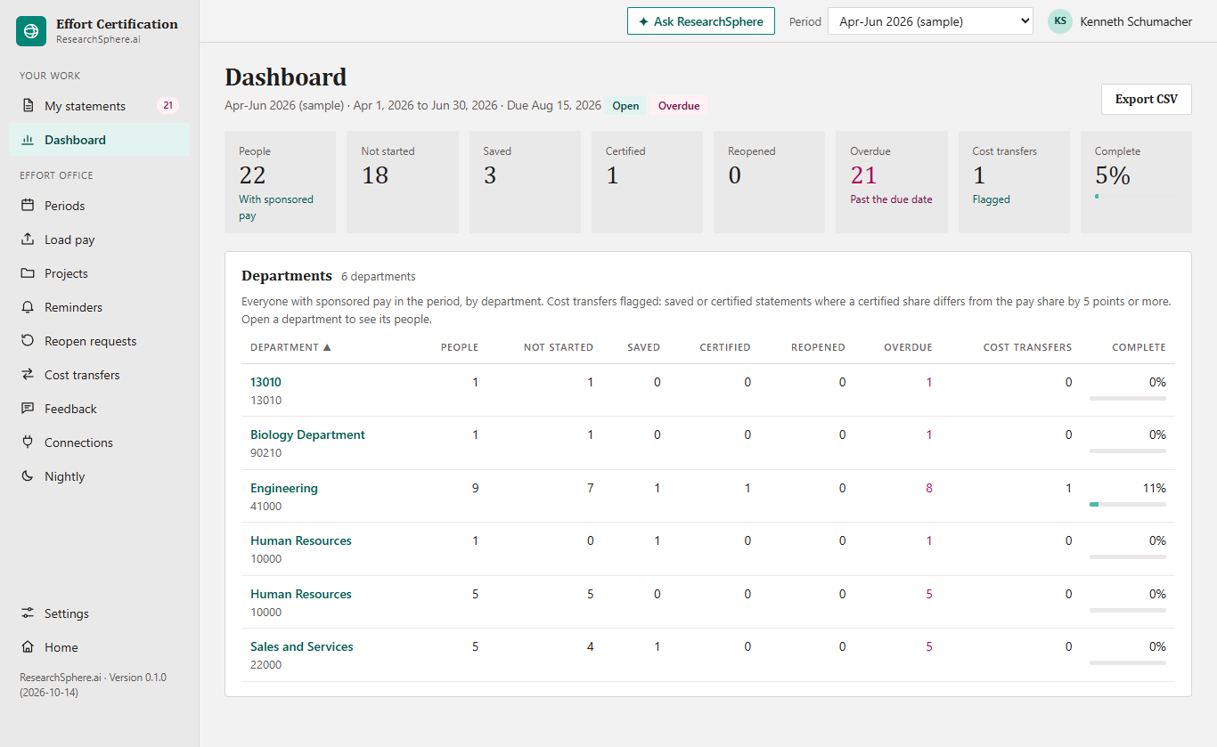Click the Overdue 21 summary card
Screen dimensions: 1217x747
pos(892,183)
